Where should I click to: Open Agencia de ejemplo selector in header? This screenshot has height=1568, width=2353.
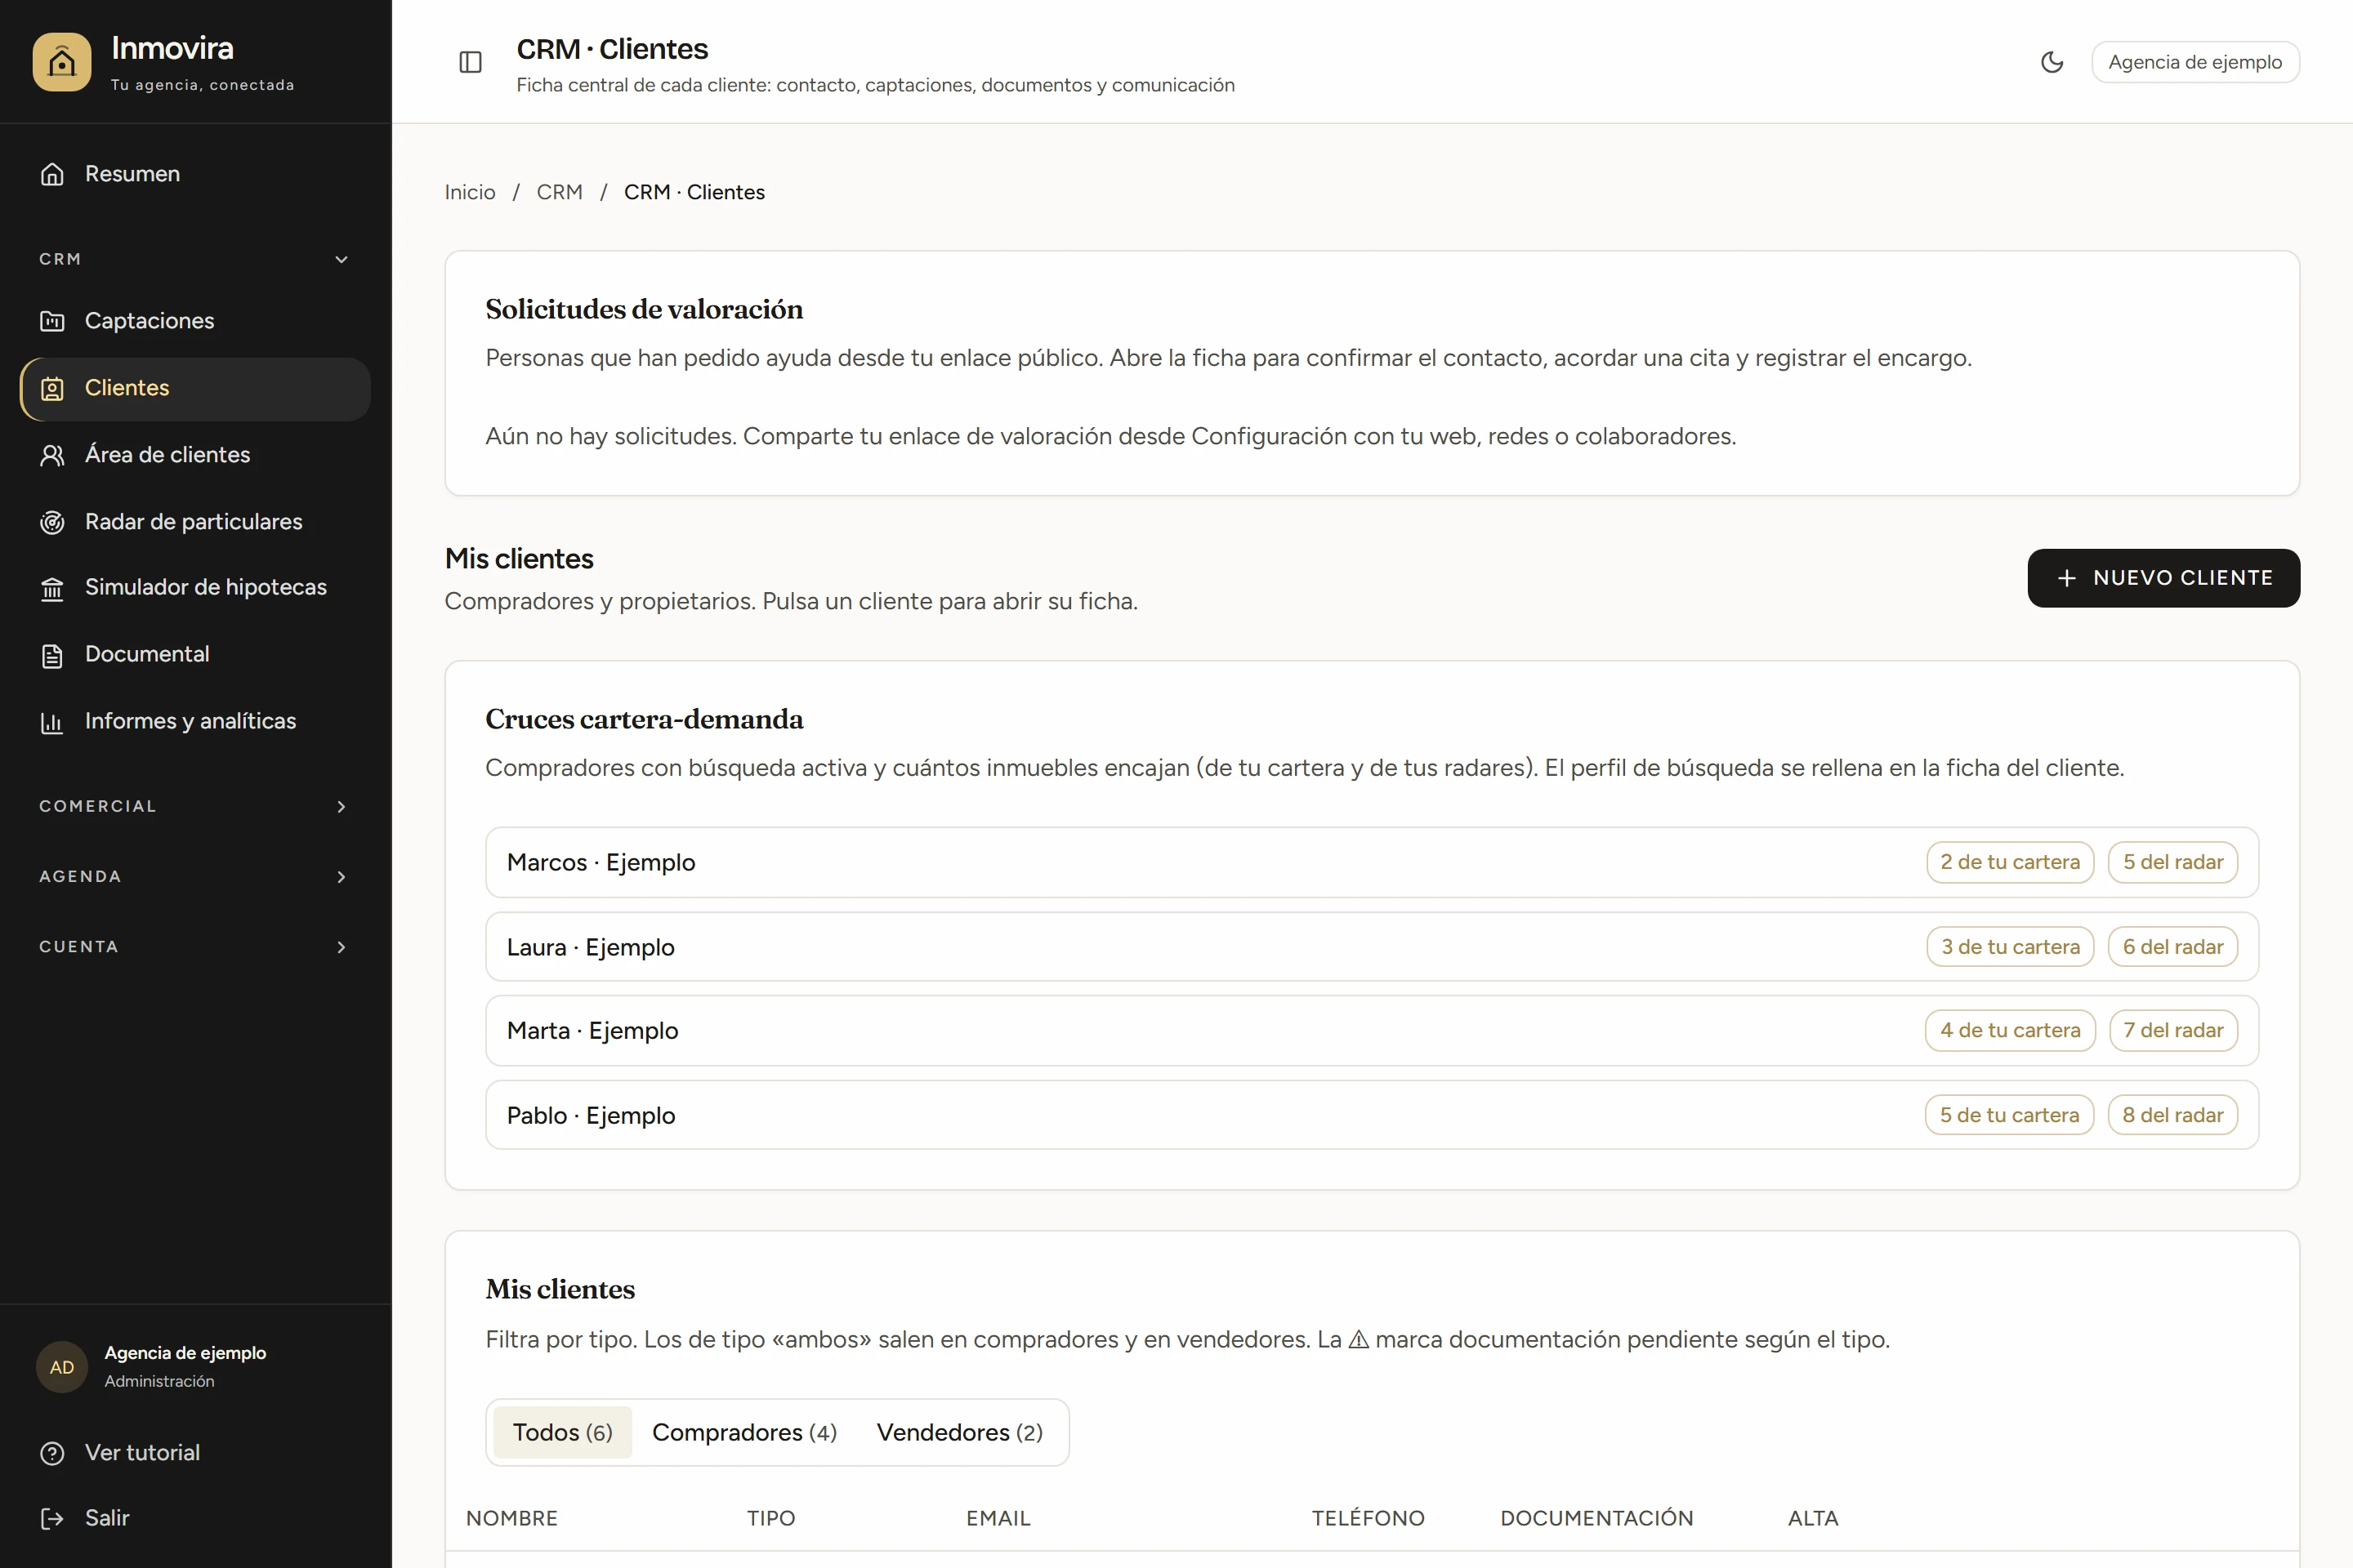coord(2195,62)
